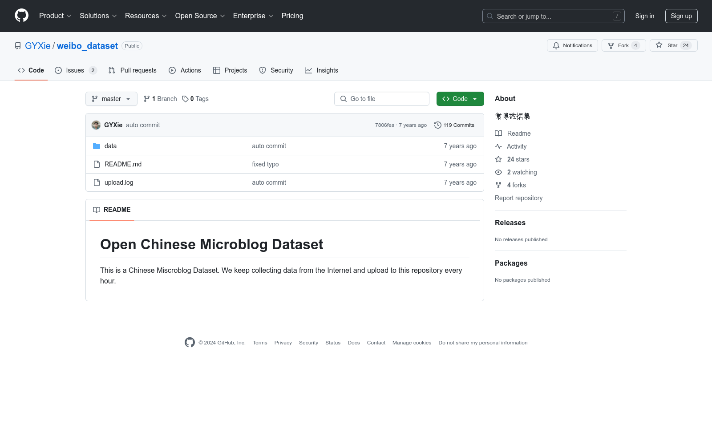Click Manage cookies in the footer

tap(412, 343)
